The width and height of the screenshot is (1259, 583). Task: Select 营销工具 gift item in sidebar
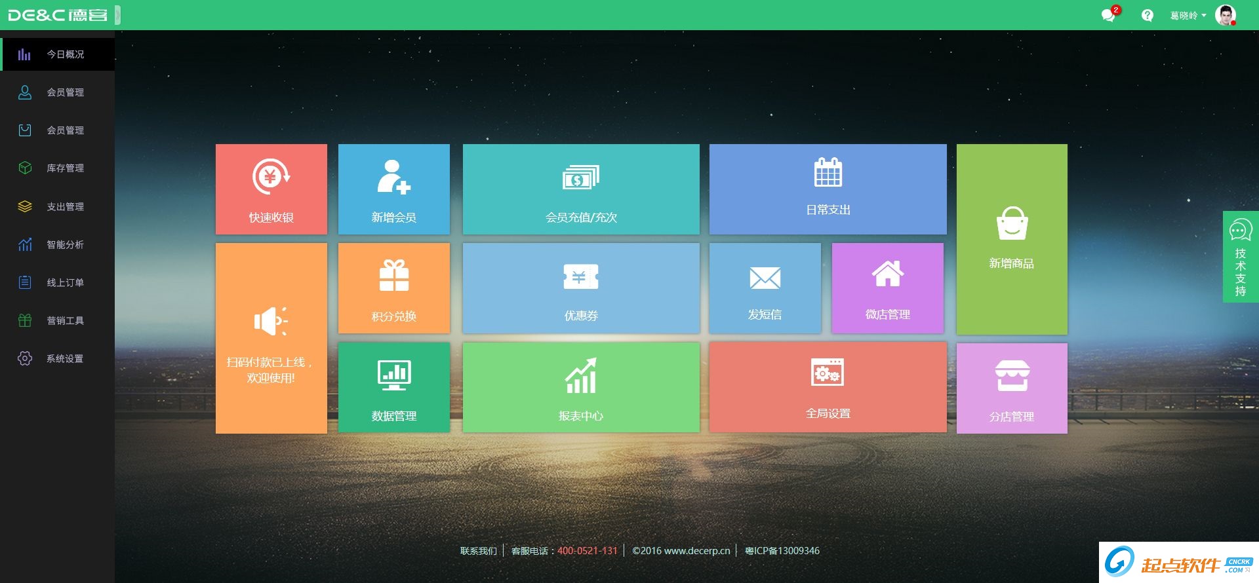pyautogui.click(x=58, y=321)
